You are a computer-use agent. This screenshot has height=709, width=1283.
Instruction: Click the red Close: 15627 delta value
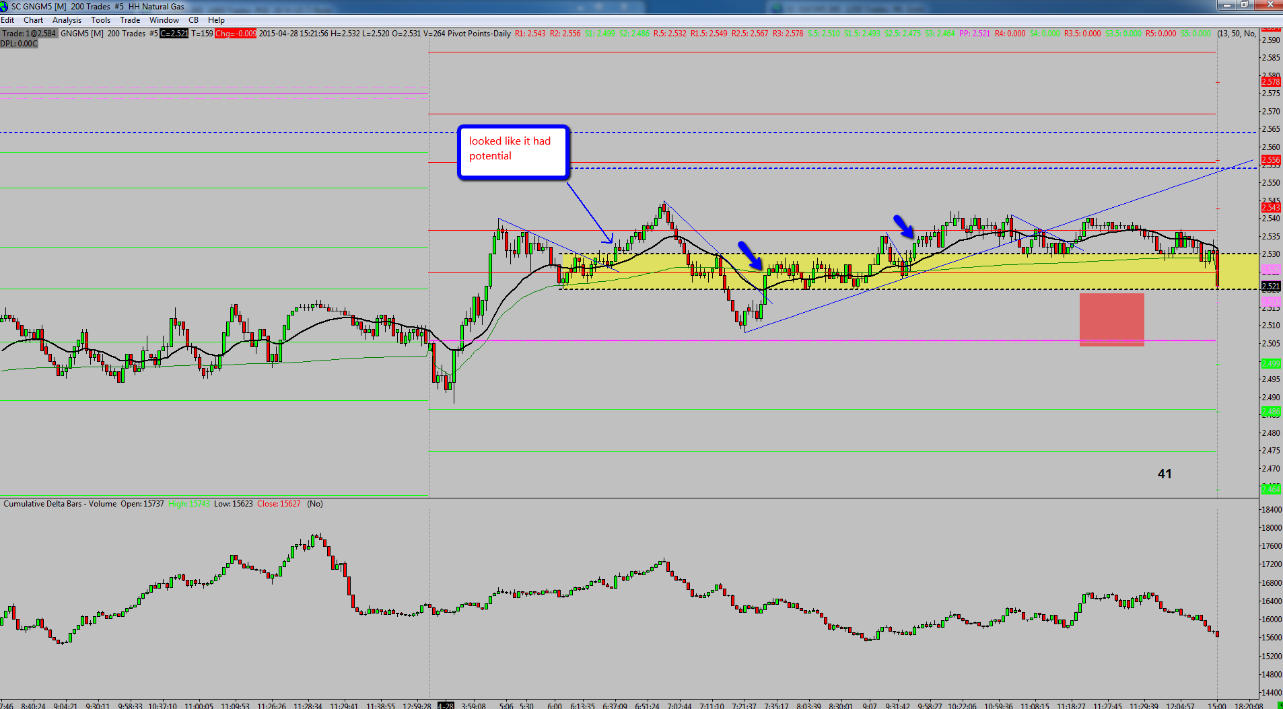(x=279, y=504)
